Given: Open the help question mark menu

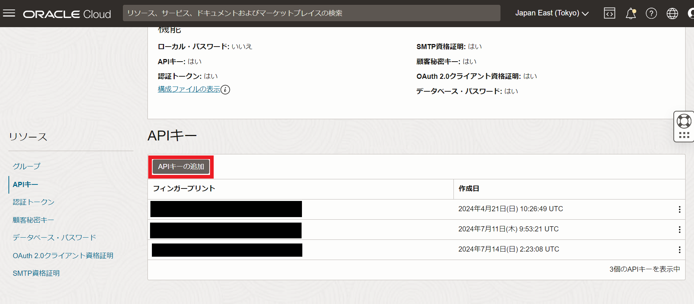Looking at the screenshot, I should point(651,14).
